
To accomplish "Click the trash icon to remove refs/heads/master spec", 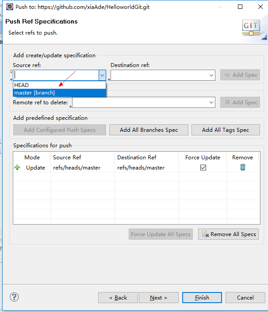I will (243, 167).
